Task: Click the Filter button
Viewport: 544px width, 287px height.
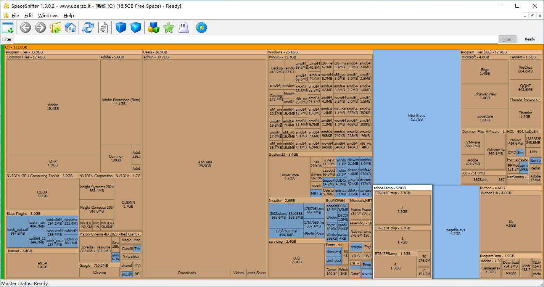Action: click(507, 39)
